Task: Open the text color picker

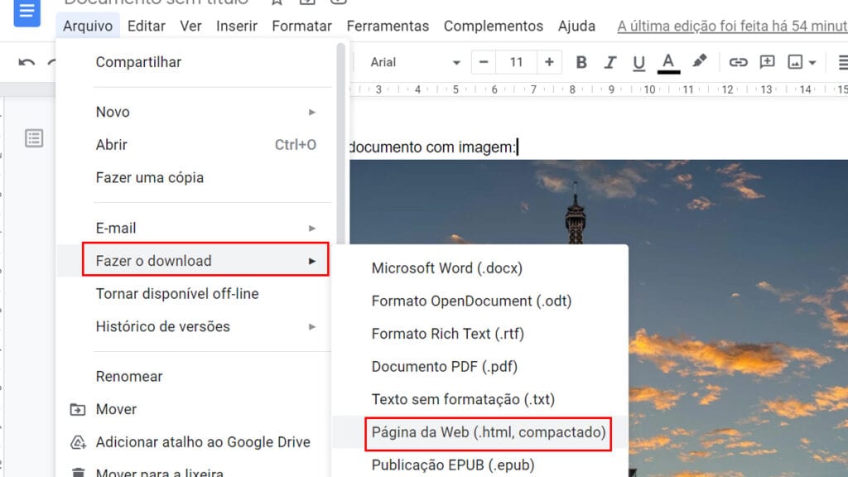Action: [x=668, y=63]
